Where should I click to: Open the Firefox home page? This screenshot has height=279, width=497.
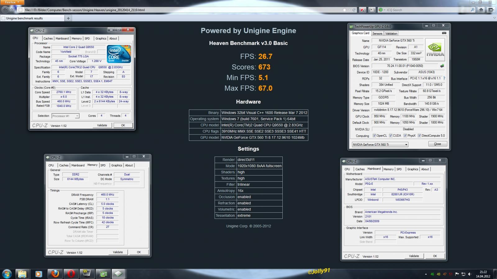(481, 10)
